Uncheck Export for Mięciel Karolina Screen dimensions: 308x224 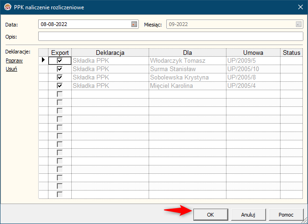[60, 86]
